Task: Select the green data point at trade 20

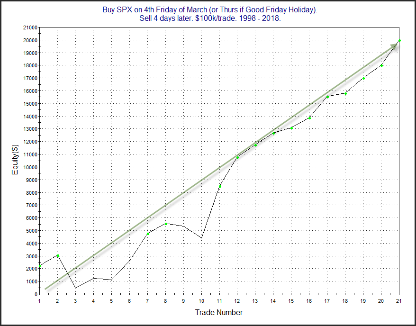Action: pos(381,65)
